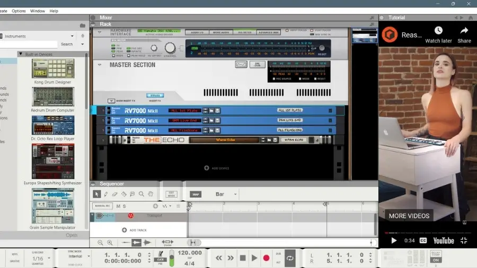Browse patch folder for The Echo device
This screenshot has height=268, width=477.
click(269, 140)
